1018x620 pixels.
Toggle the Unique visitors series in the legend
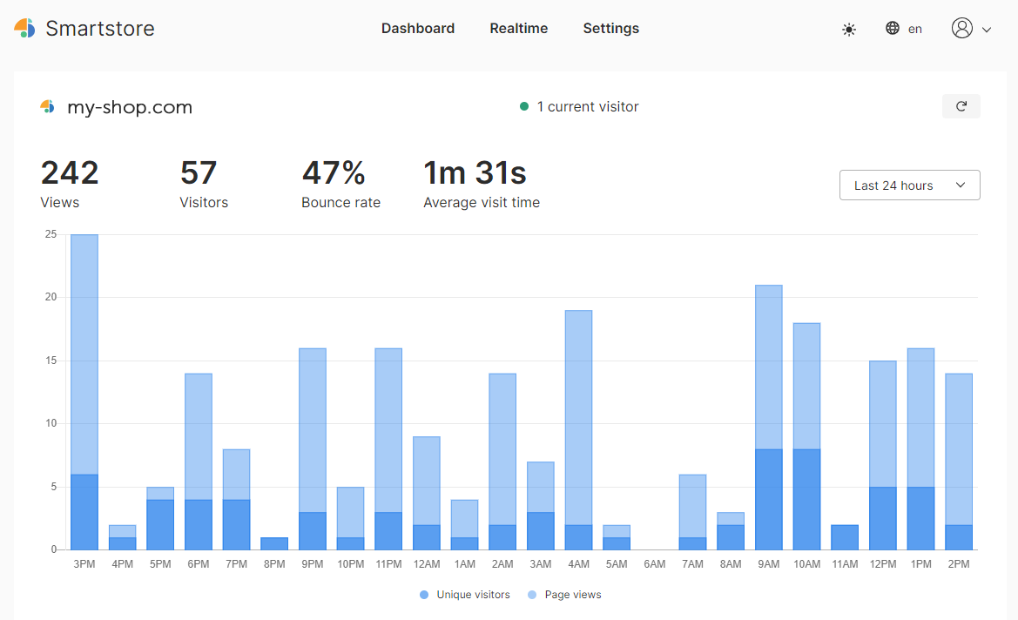pyautogui.click(x=465, y=595)
